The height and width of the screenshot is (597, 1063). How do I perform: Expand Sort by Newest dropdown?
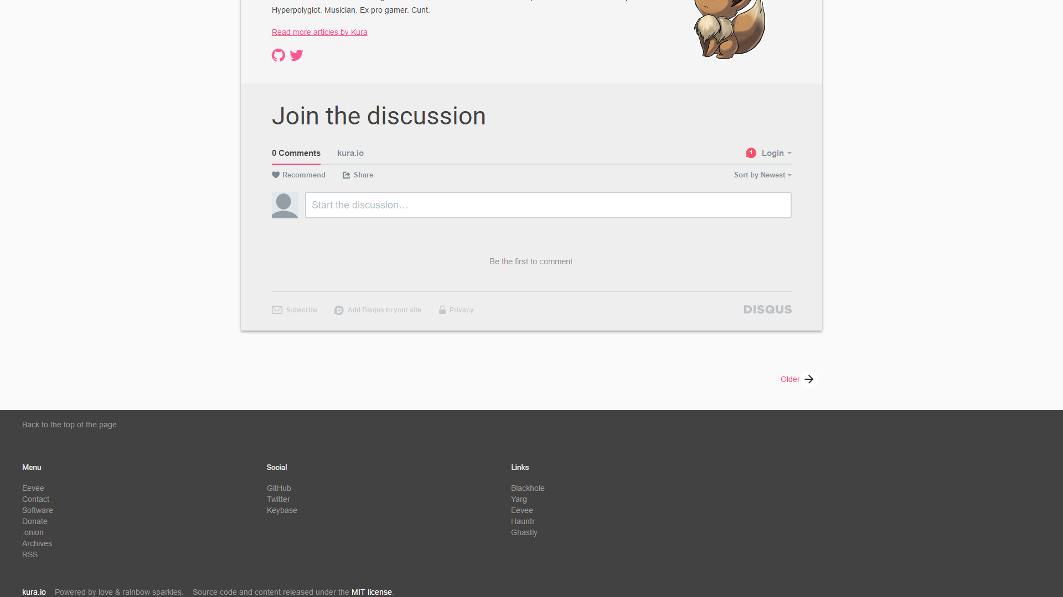pos(763,175)
